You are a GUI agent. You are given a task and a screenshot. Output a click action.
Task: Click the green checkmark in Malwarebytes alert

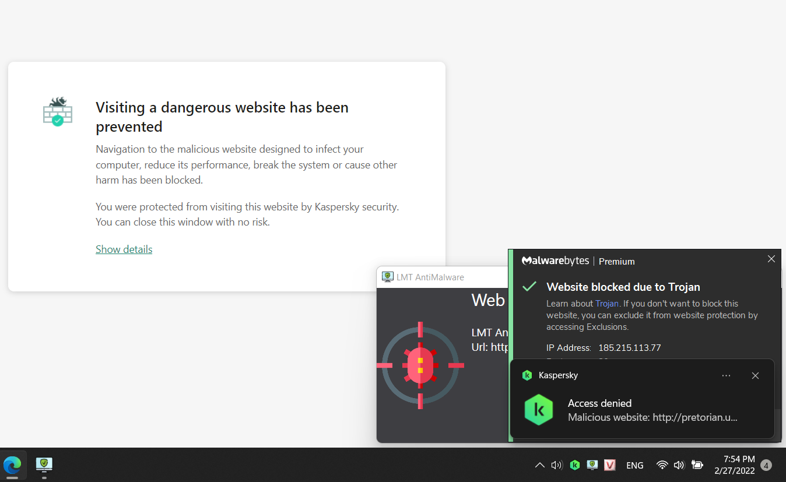[529, 286]
